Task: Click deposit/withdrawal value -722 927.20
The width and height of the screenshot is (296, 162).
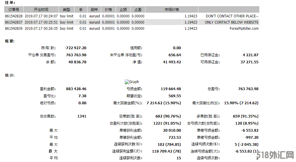Action: 75,48
